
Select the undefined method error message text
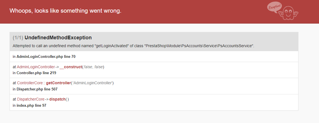[x=133, y=46]
